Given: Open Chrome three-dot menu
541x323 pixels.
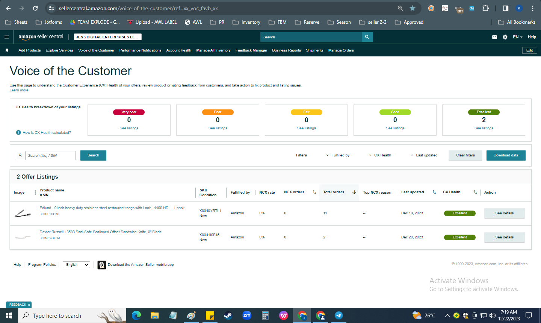Looking at the screenshot, I should [x=533, y=8].
